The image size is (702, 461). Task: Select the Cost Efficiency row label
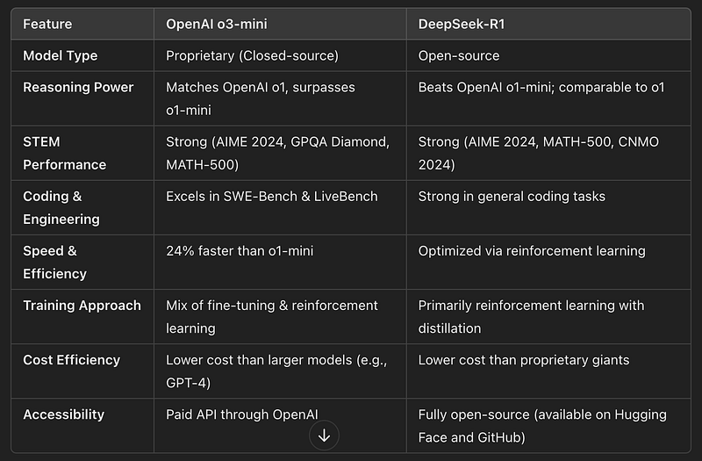71,360
